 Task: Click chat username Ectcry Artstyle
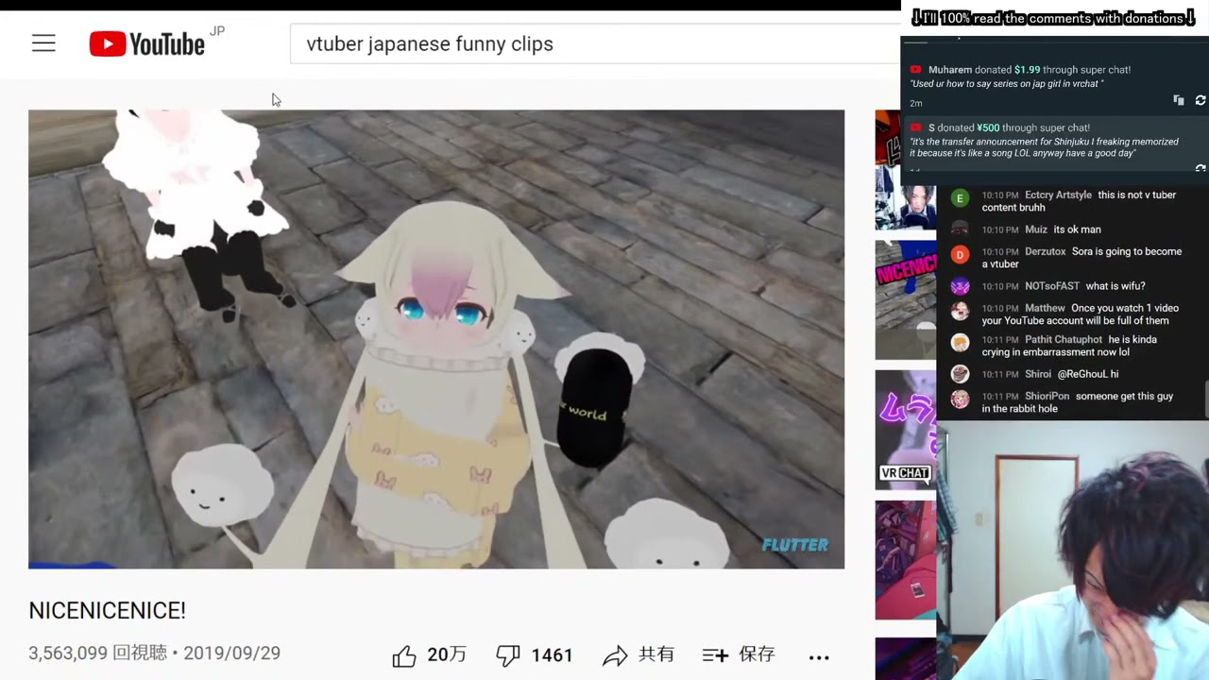tap(1058, 195)
